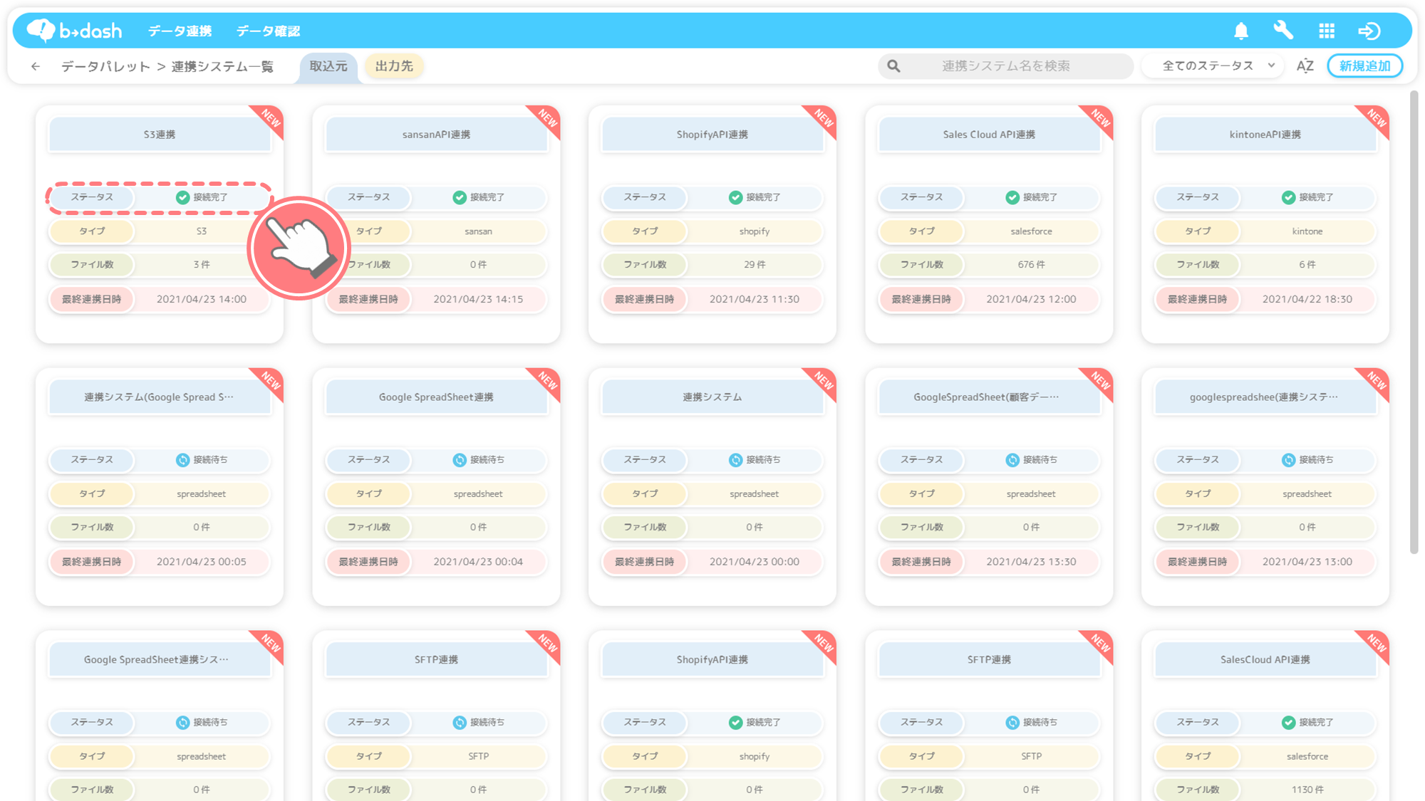Click date 2021/04/22 18:30
This screenshot has width=1425, height=801.
(x=1307, y=300)
